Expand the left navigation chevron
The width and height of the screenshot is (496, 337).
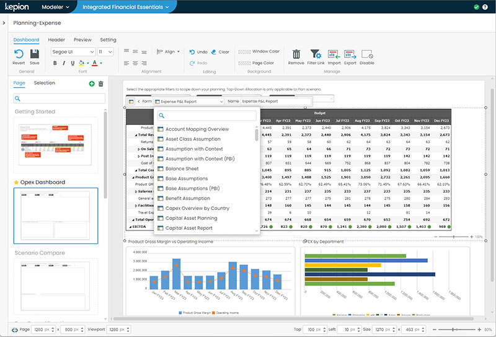pos(4,23)
